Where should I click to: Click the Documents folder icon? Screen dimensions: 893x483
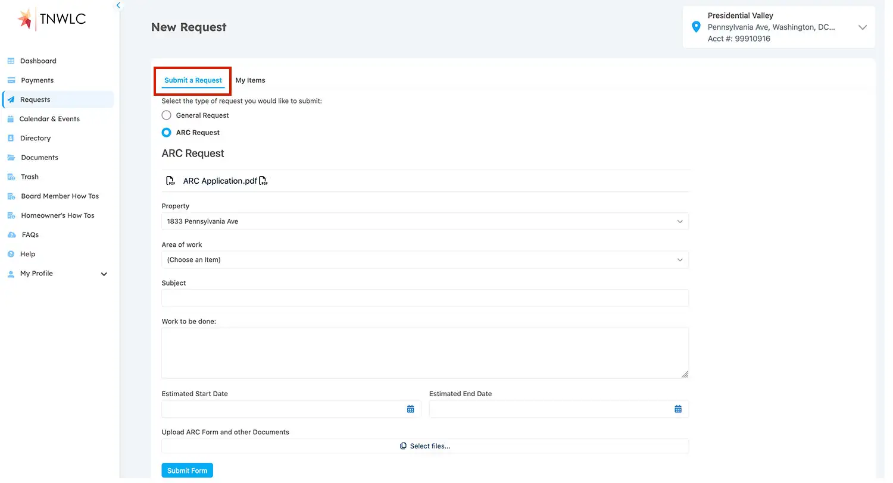(11, 159)
